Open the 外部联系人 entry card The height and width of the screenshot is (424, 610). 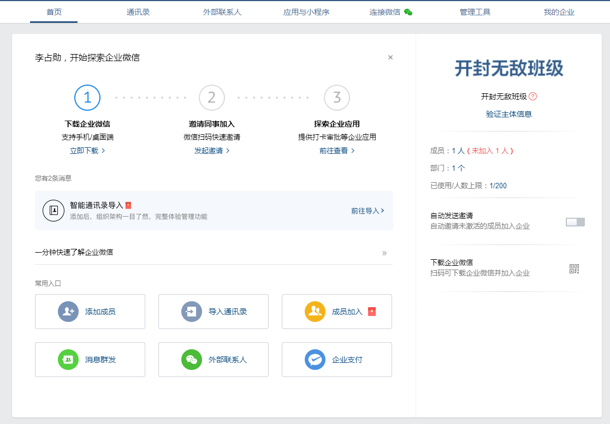tap(213, 360)
